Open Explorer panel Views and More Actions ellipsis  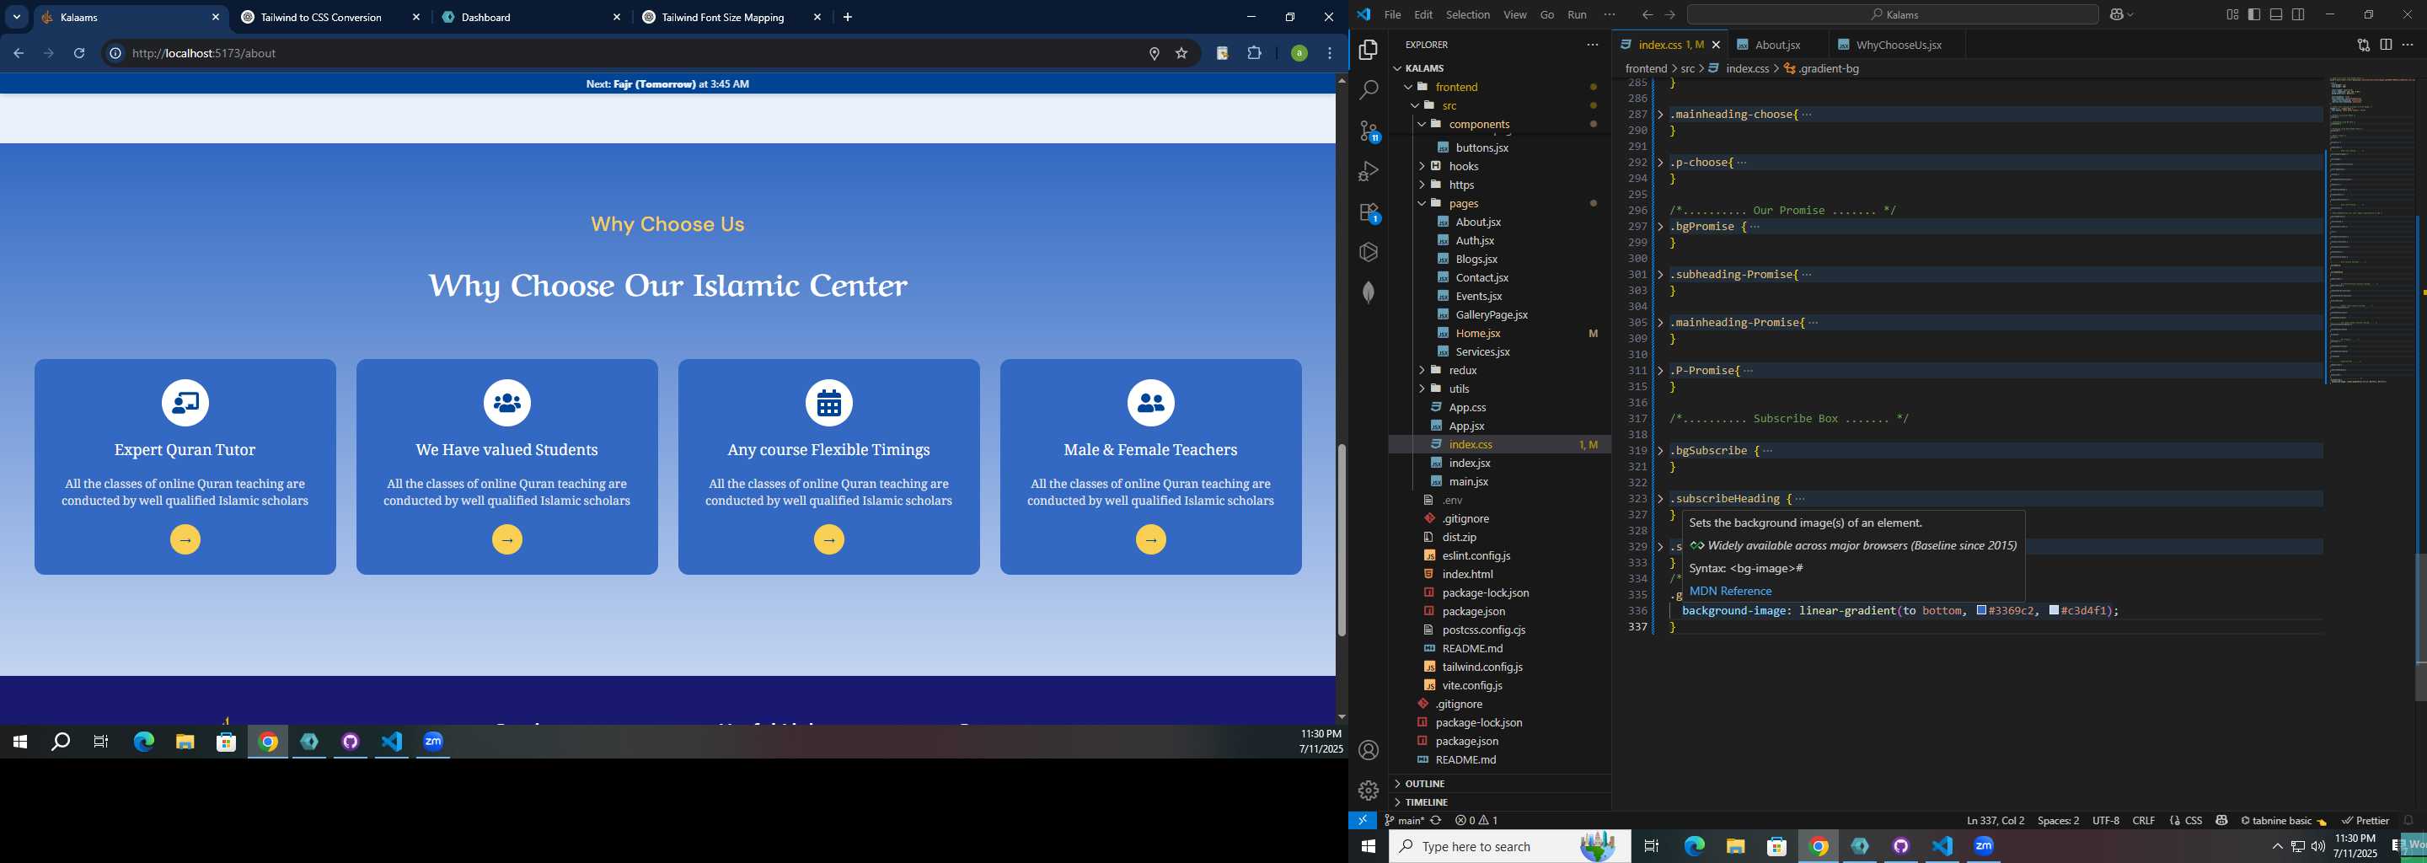(1592, 45)
